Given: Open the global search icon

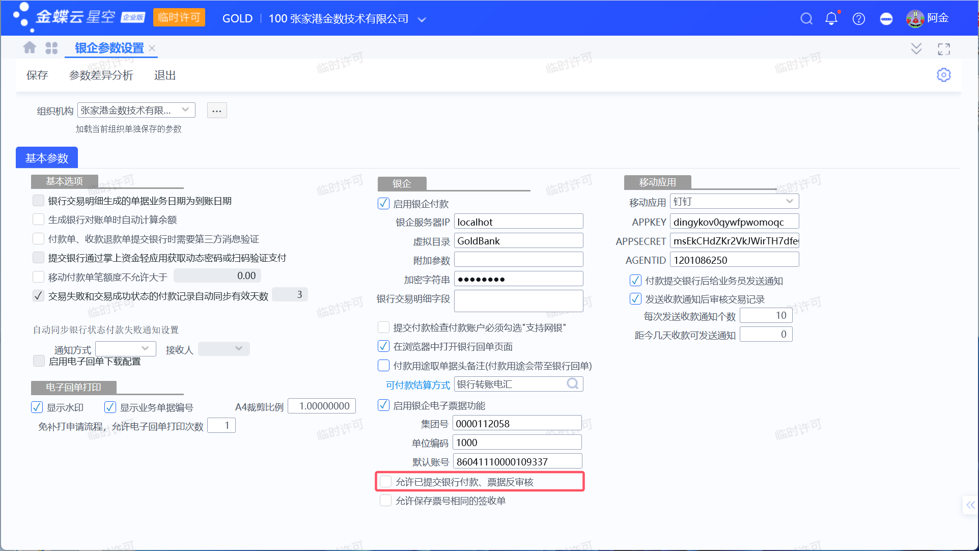Looking at the screenshot, I should click(x=806, y=19).
